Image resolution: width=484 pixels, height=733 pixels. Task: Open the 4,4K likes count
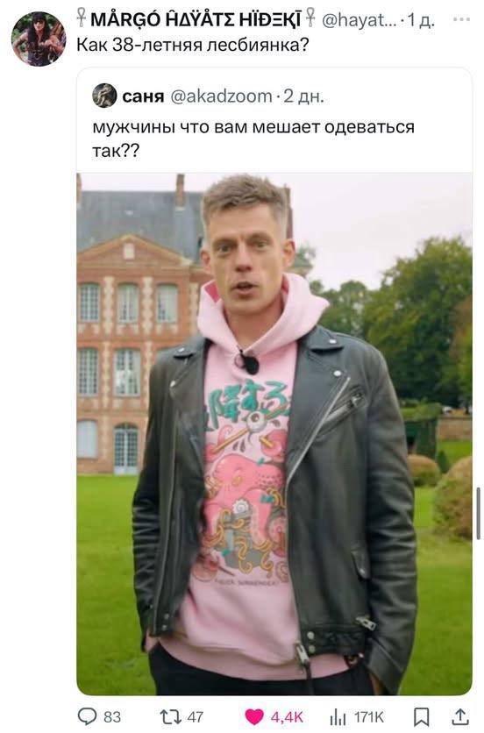(x=287, y=716)
